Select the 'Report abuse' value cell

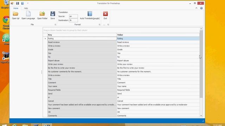(x=158, y=61)
